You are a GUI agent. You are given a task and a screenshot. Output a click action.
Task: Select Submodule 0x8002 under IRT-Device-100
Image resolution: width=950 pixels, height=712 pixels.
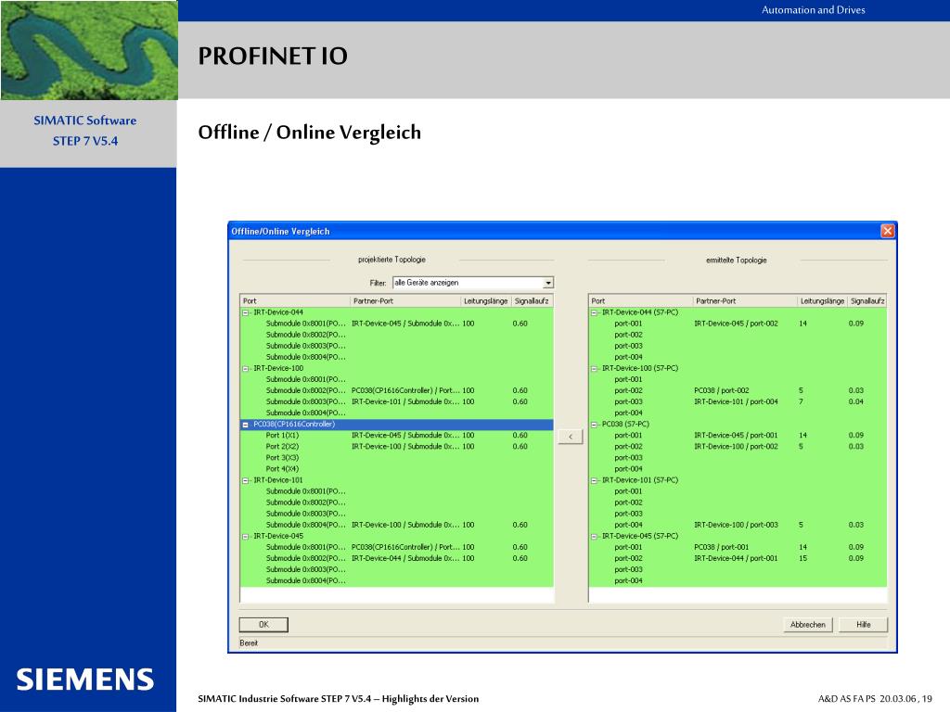(x=306, y=390)
